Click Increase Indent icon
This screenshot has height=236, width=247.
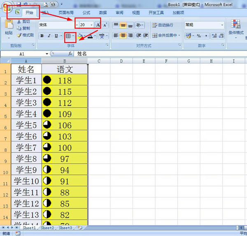coord(145,35)
